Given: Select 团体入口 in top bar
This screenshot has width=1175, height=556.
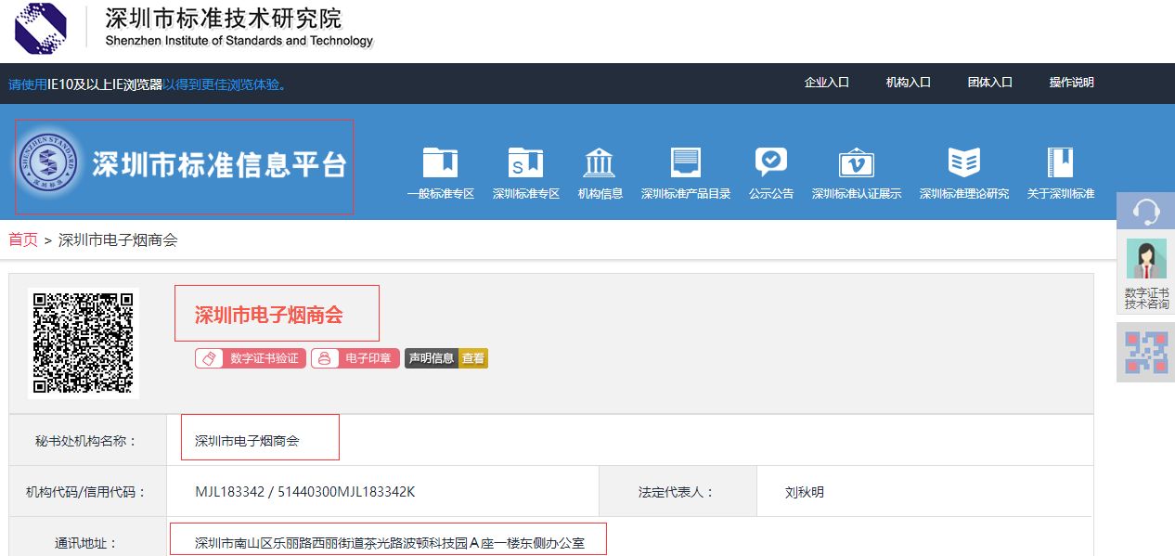Looking at the screenshot, I should click(989, 83).
